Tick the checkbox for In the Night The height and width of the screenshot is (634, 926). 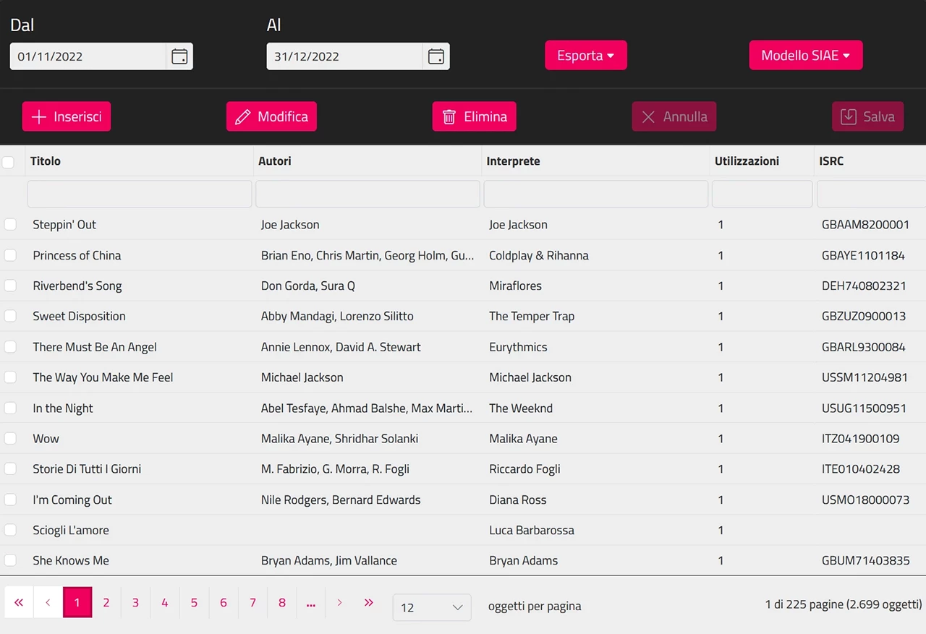click(10, 408)
